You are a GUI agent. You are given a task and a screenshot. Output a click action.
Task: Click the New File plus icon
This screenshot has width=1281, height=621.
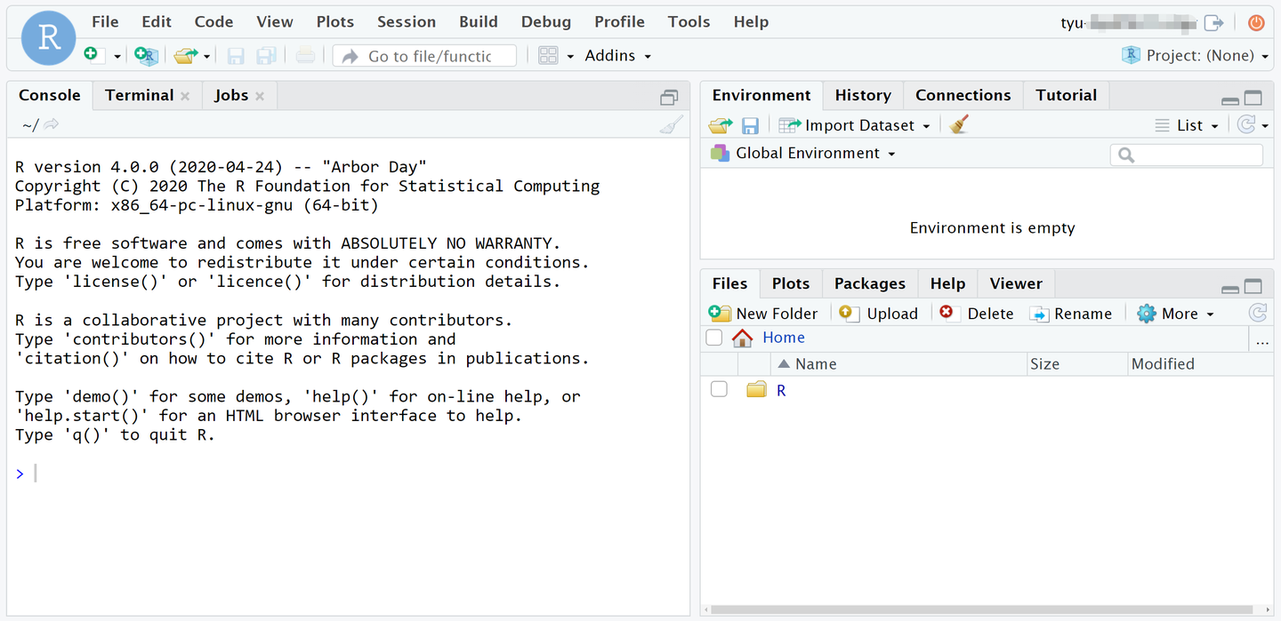pos(91,55)
